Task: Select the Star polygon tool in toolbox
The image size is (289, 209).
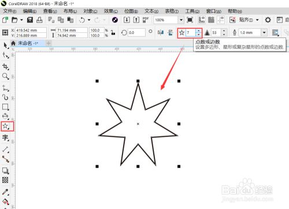Action: (x=6, y=126)
